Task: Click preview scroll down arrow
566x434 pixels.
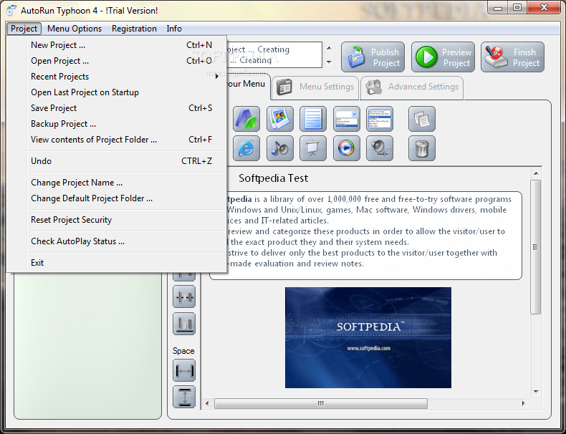Action: pyautogui.click(x=536, y=392)
